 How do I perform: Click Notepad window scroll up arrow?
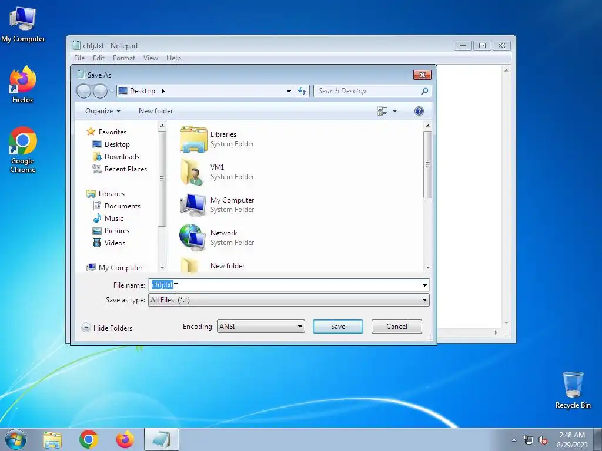[x=506, y=70]
